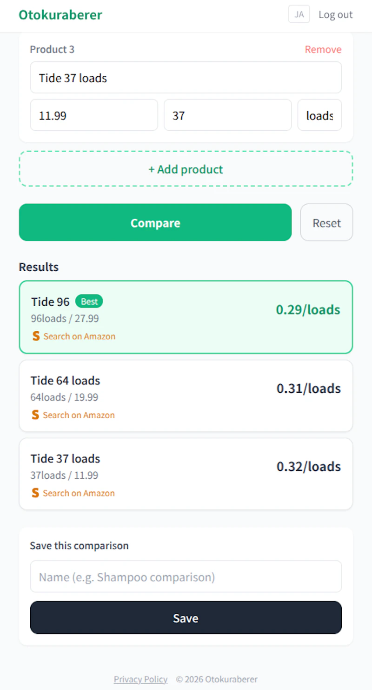Viewport: 372px width, 690px height.
Task: Focus the comparison name input
Action: (186, 576)
